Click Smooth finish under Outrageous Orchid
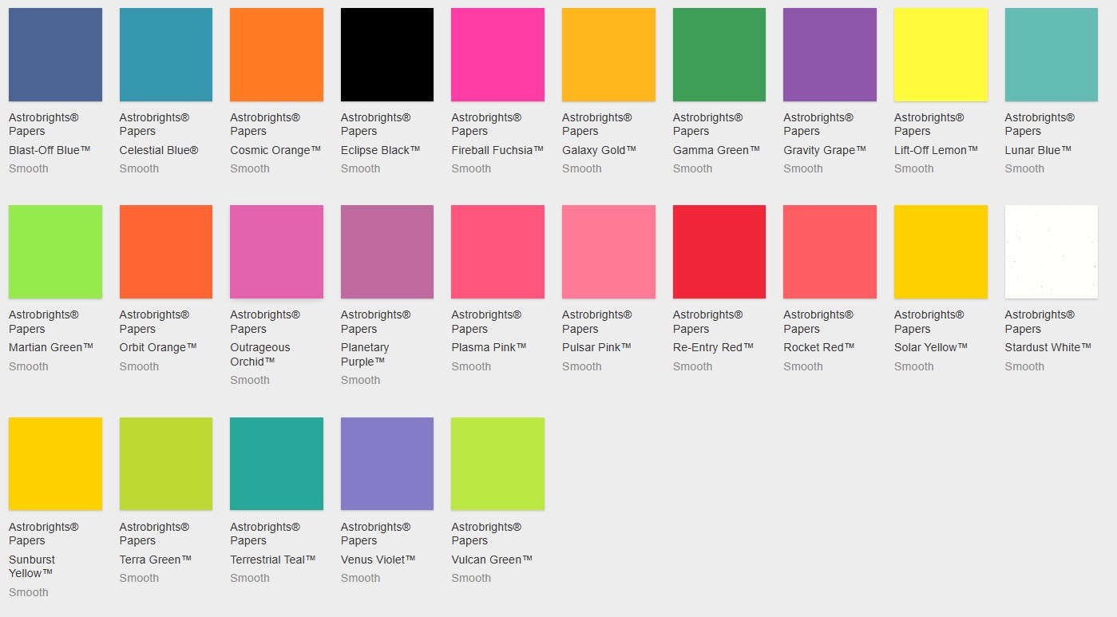This screenshot has height=617, width=1117. 250,380
